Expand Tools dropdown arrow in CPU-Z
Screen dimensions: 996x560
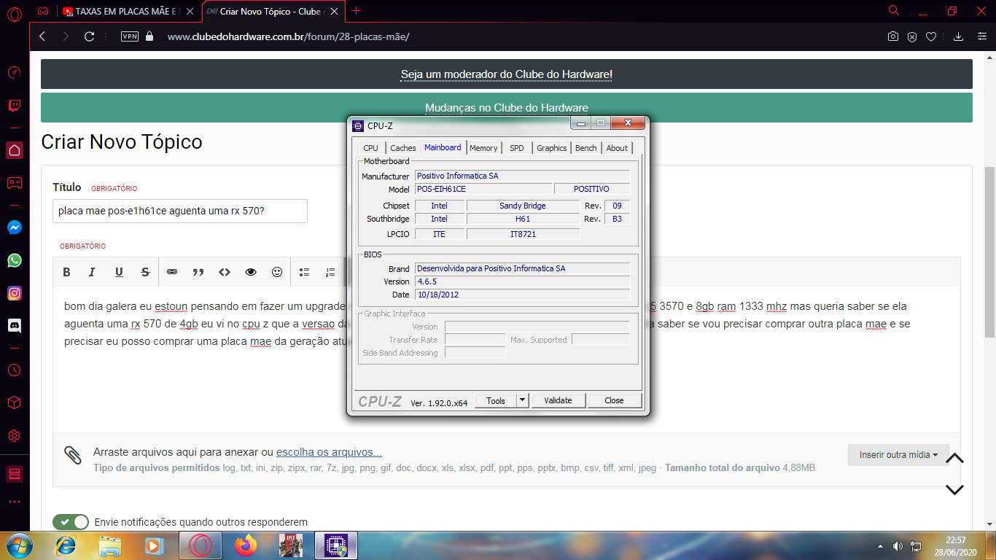tap(522, 400)
